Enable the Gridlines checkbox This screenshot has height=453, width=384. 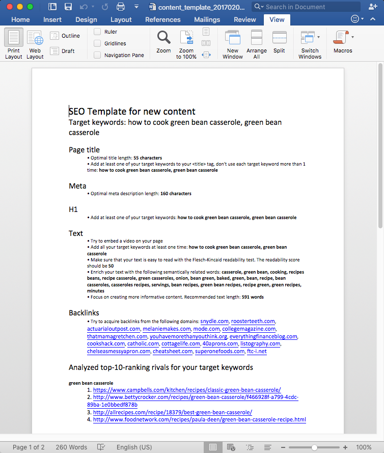pyautogui.click(x=97, y=43)
